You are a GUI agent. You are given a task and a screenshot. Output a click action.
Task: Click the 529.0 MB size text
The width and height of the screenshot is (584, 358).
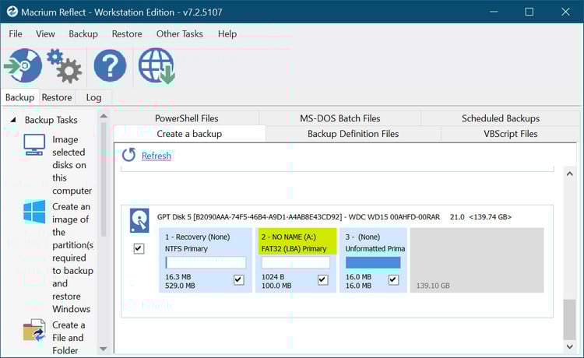[x=180, y=286]
